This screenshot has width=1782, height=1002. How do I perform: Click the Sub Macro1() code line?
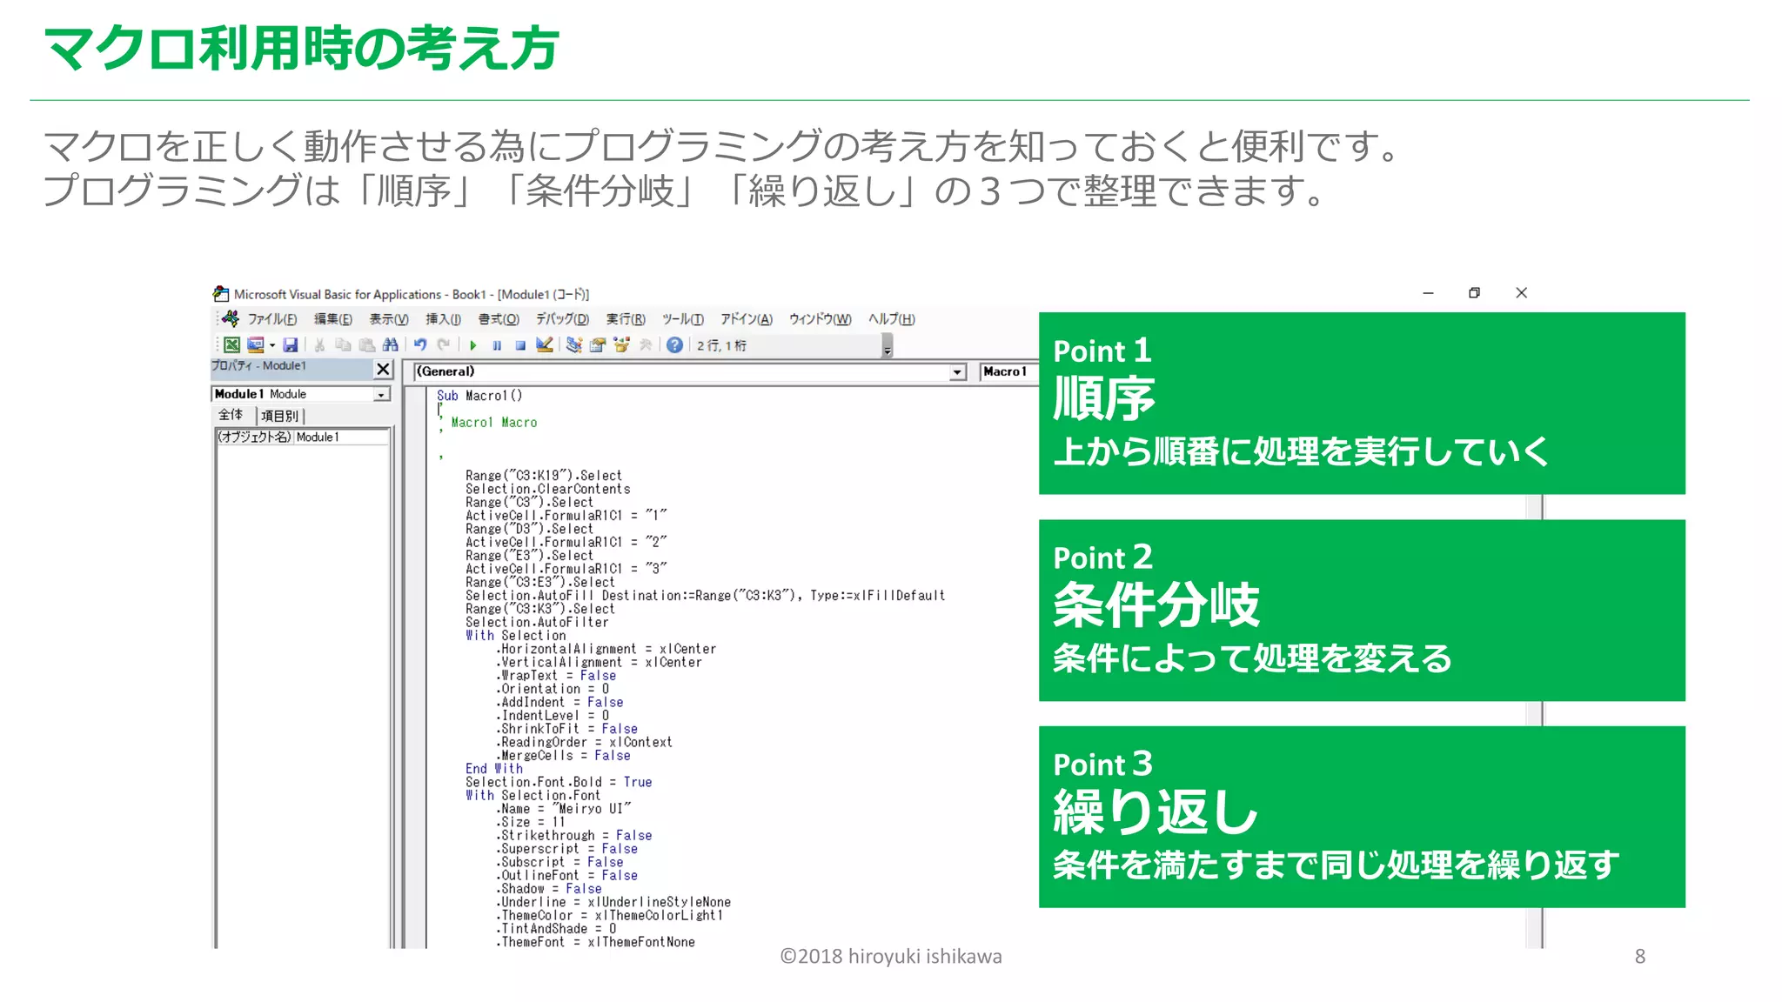[x=479, y=396]
